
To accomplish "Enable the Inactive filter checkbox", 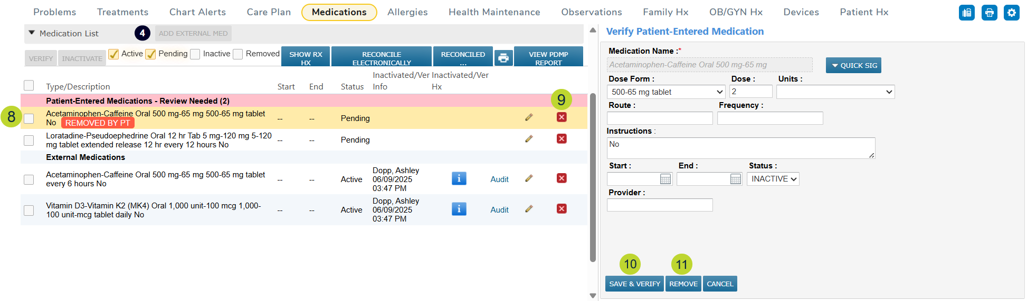I will tap(195, 54).
